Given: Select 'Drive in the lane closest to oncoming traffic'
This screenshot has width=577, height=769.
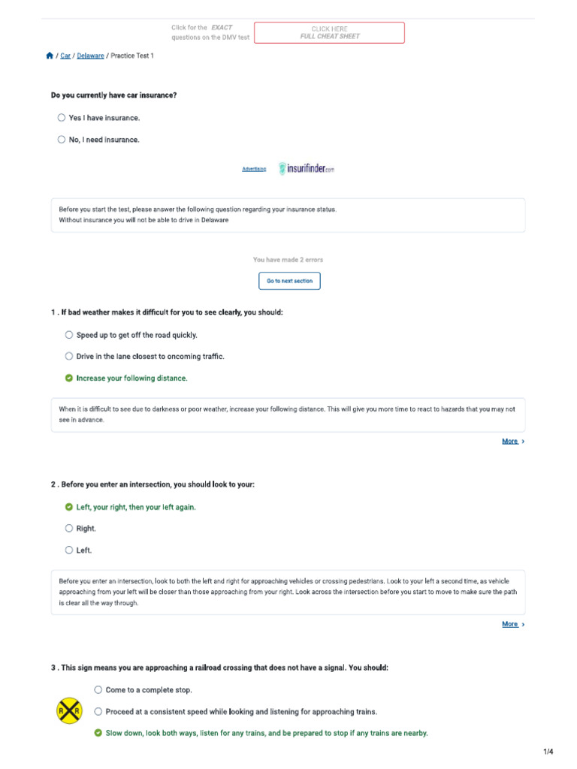Looking at the screenshot, I should (x=69, y=357).
